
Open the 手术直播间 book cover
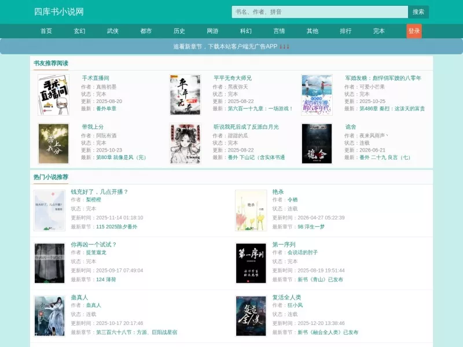[x=53, y=95]
